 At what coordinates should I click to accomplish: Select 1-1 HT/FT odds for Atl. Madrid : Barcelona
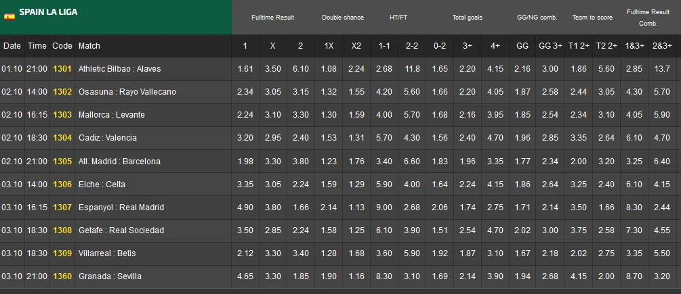384,162
